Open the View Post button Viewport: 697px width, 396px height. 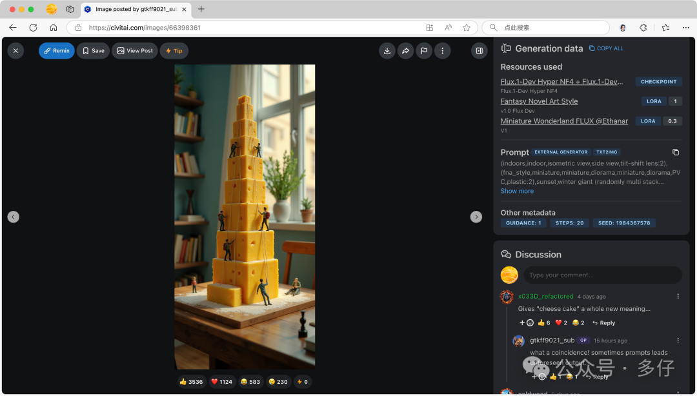pos(135,51)
